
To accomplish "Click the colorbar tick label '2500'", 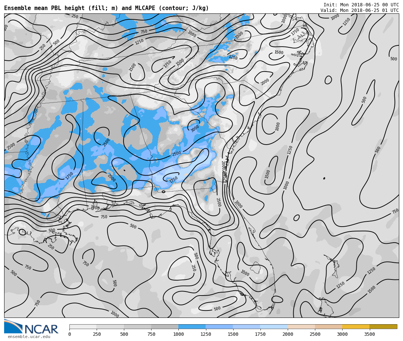I will pyautogui.click(x=315, y=334).
